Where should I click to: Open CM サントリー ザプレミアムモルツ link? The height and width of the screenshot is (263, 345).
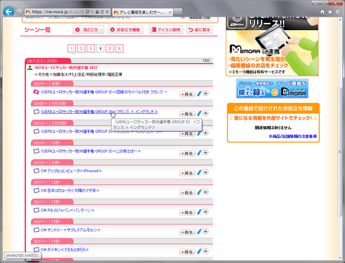coord(71,230)
